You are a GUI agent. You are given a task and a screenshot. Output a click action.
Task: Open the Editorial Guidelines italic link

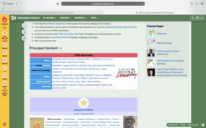click(56, 24)
